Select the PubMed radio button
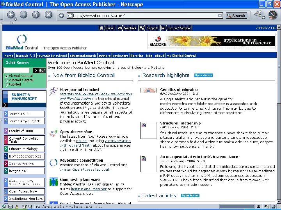 pos(6,85)
